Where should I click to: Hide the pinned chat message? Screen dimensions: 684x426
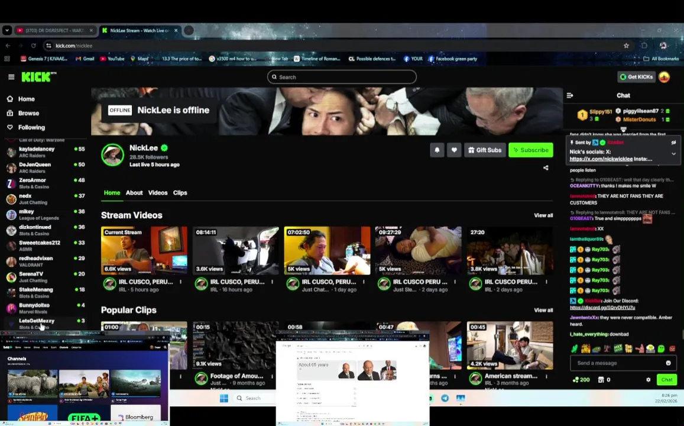click(673, 143)
